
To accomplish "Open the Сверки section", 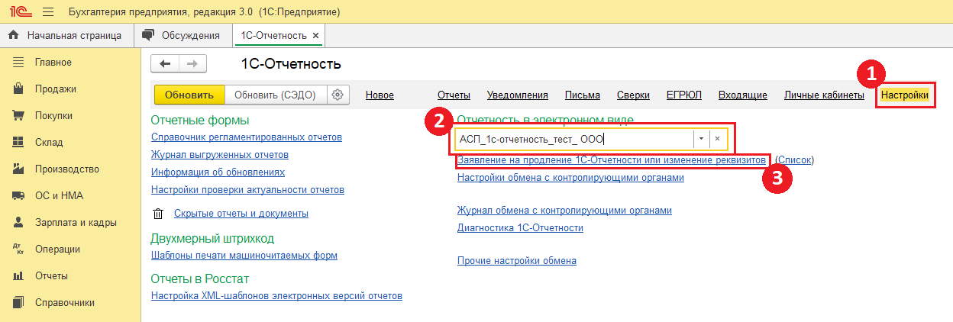I will [x=633, y=95].
